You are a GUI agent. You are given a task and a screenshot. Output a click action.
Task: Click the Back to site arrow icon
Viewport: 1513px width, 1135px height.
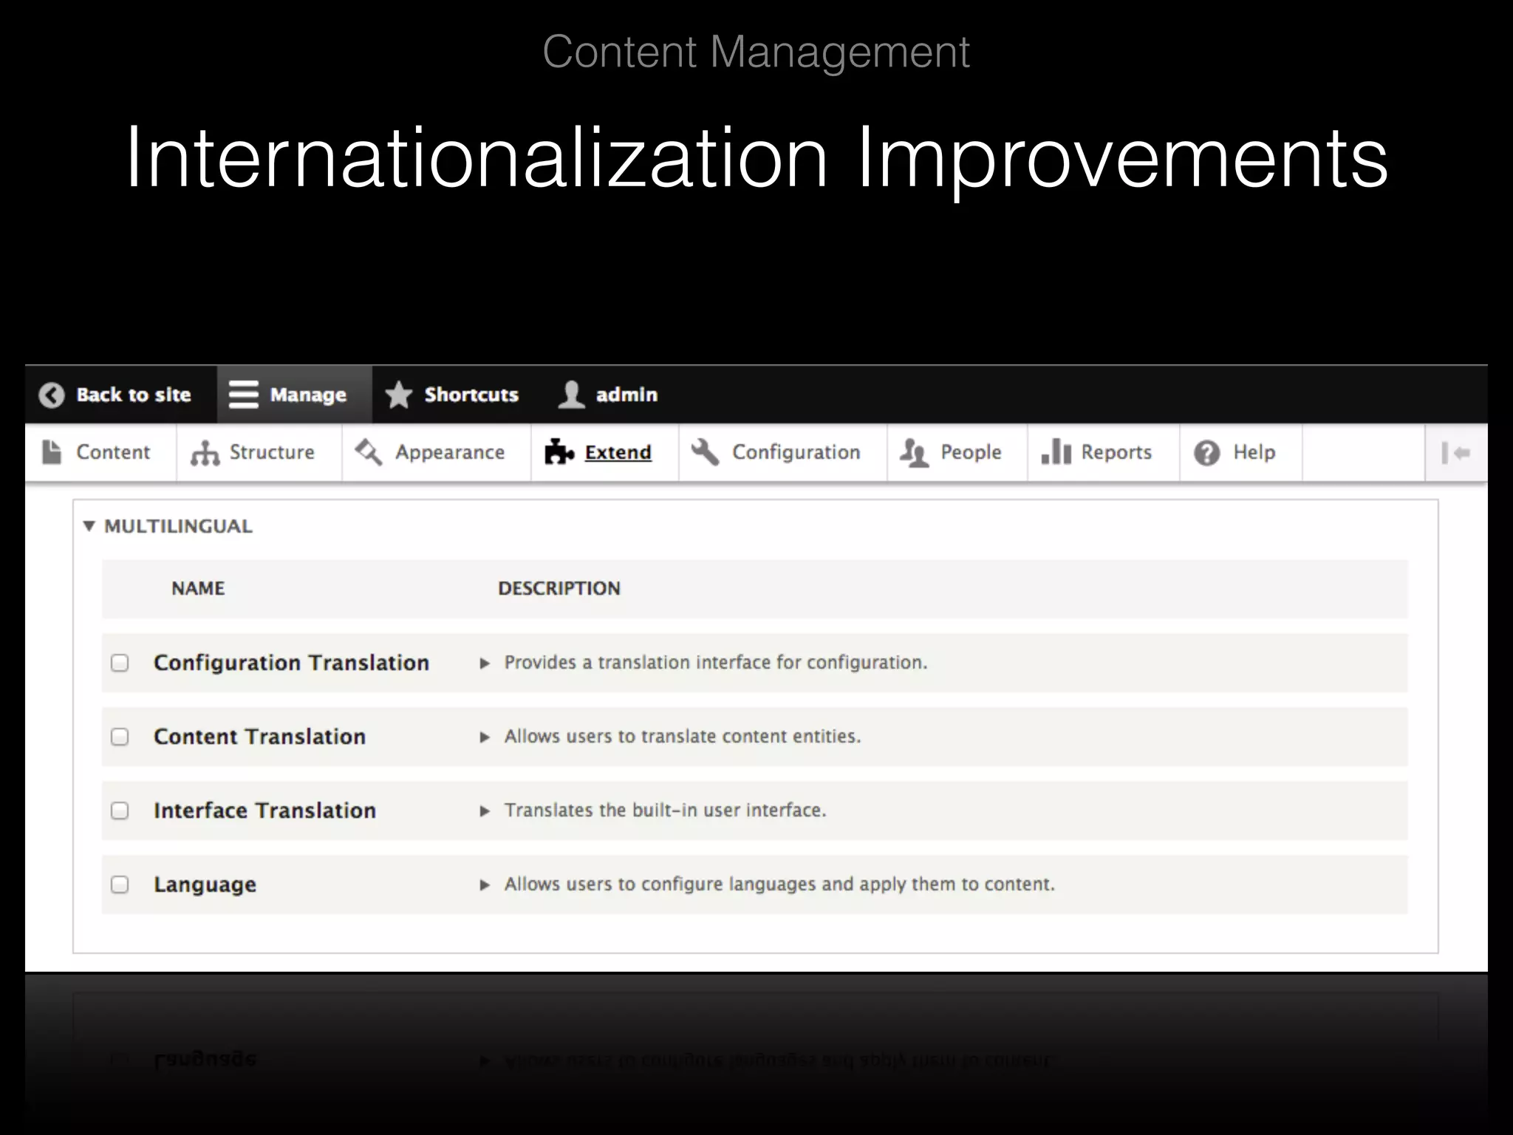tap(52, 395)
